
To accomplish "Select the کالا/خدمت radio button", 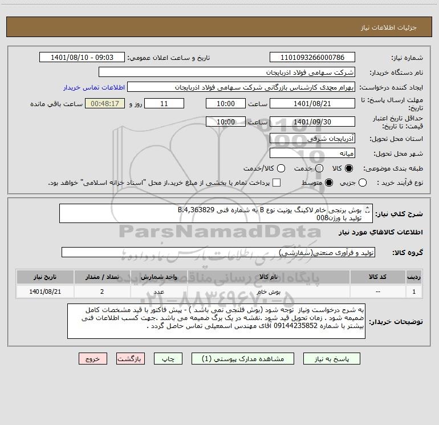I will point(281,168).
